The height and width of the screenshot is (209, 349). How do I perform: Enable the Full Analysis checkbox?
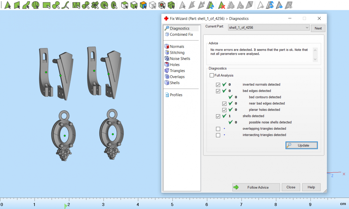[x=212, y=76]
